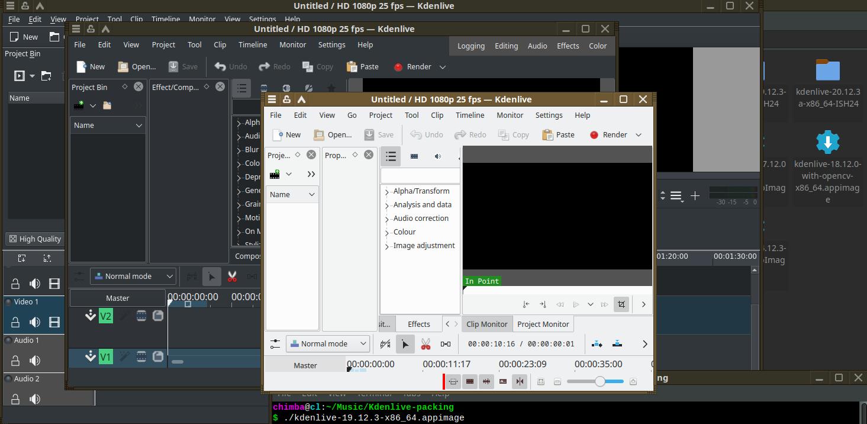Click the Set Zone In icon in clip monitor
Image resolution: width=867 pixels, height=424 pixels.
point(526,304)
